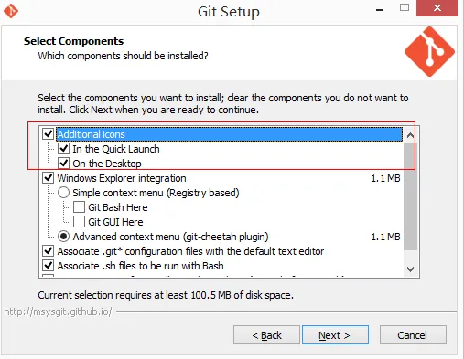The width and height of the screenshot is (464, 359).
Task: Uncheck the Additional icons checkbox
Action: pos(49,134)
